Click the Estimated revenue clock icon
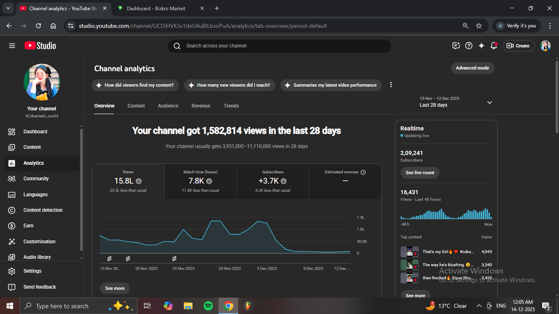 (363, 172)
